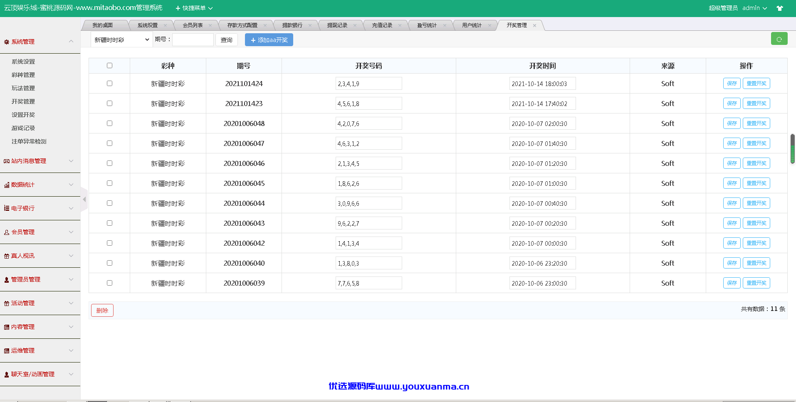Click the 系统管理 gear icon
The width and height of the screenshot is (796, 402).
(x=7, y=42)
